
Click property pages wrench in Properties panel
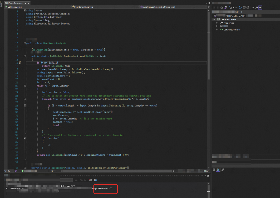(x=223, y=170)
